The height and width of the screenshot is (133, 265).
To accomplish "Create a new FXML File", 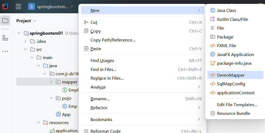I will (x=235, y=46).
